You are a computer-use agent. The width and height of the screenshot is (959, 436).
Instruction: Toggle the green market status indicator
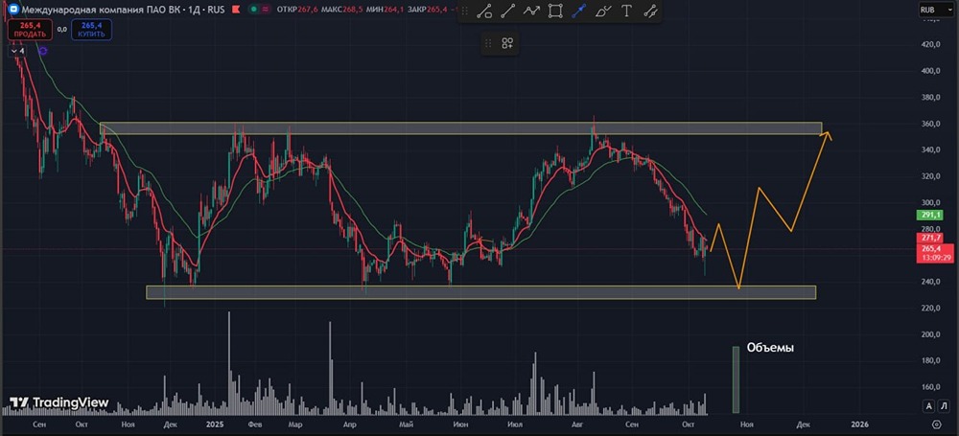point(252,10)
